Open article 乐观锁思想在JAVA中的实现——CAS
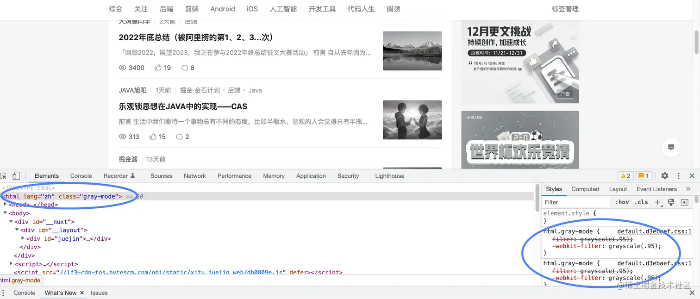The height and width of the screenshot is (299, 700). [183, 106]
